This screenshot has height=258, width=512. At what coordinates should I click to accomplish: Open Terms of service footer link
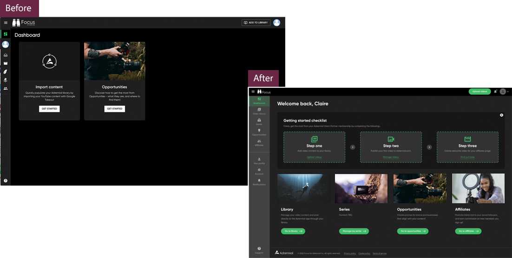[380, 253]
